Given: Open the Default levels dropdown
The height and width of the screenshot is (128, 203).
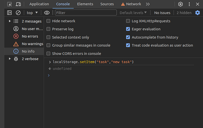Looking at the screenshot, I should click(x=133, y=13).
